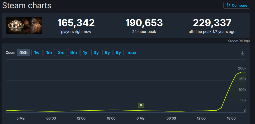Click the '24-hour peak' caption
The height and width of the screenshot is (124, 255).
(144, 32)
